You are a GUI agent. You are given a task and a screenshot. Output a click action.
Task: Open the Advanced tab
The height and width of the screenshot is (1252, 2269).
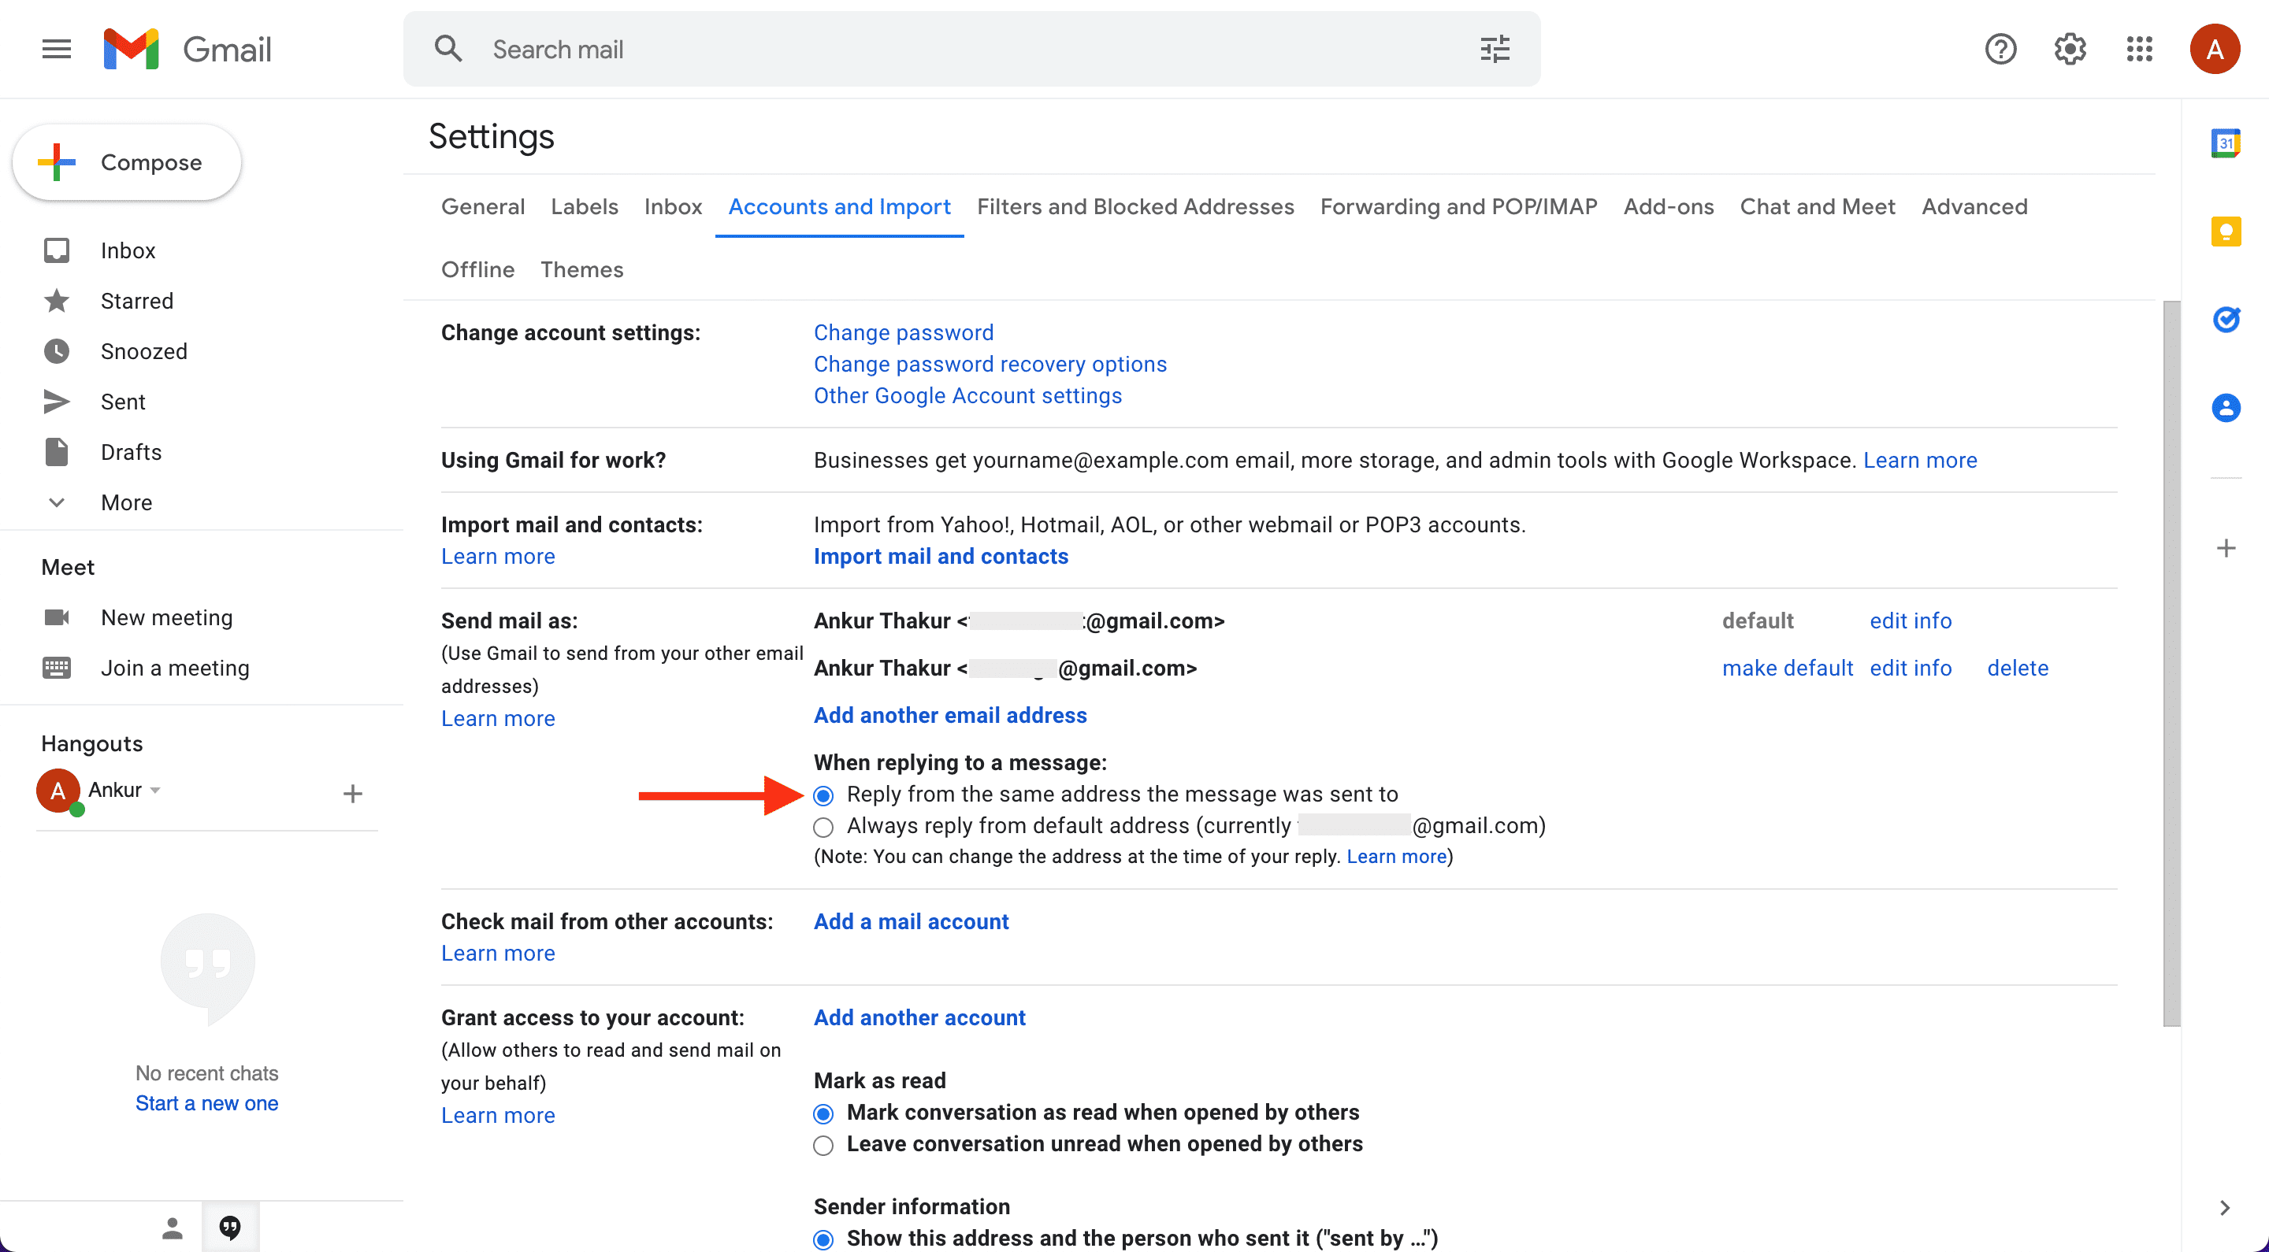click(x=1974, y=207)
